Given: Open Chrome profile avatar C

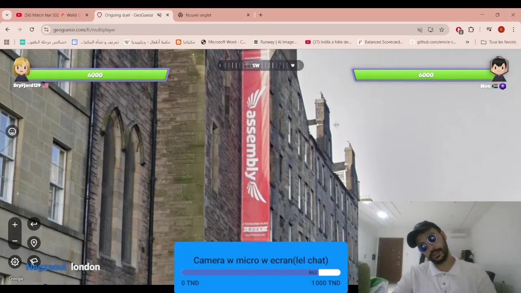Looking at the screenshot, I should click(x=501, y=30).
